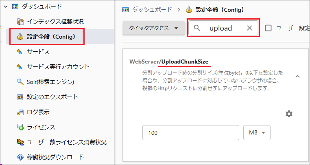
Task: Enable the ユーザー設定 checkbox
Action: coord(269,28)
